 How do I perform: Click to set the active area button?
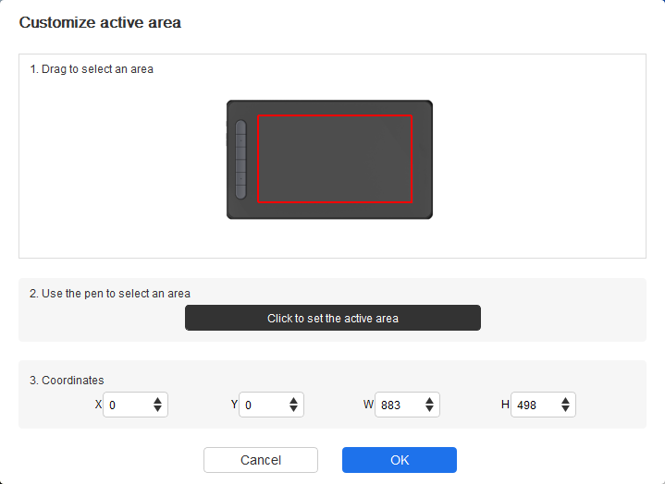click(x=333, y=318)
